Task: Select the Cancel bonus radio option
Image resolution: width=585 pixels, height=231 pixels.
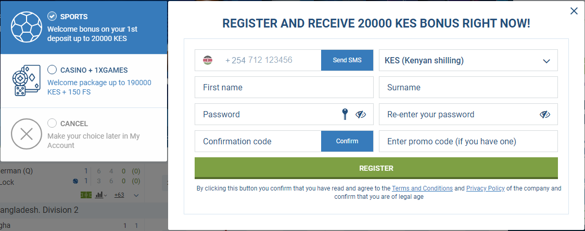Action: [x=52, y=123]
